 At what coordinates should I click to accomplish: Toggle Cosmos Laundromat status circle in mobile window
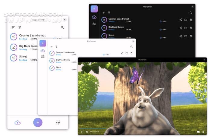tap(14, 37)
